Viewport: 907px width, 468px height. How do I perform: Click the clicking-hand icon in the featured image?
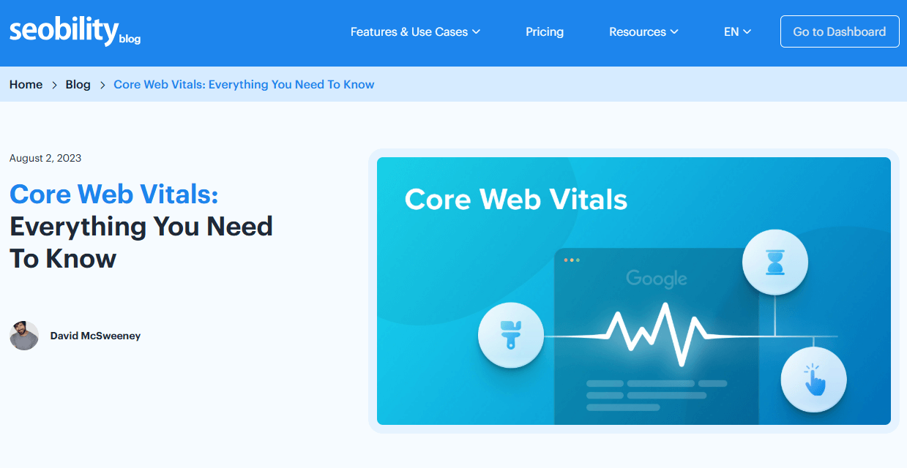tap(813, 380)
